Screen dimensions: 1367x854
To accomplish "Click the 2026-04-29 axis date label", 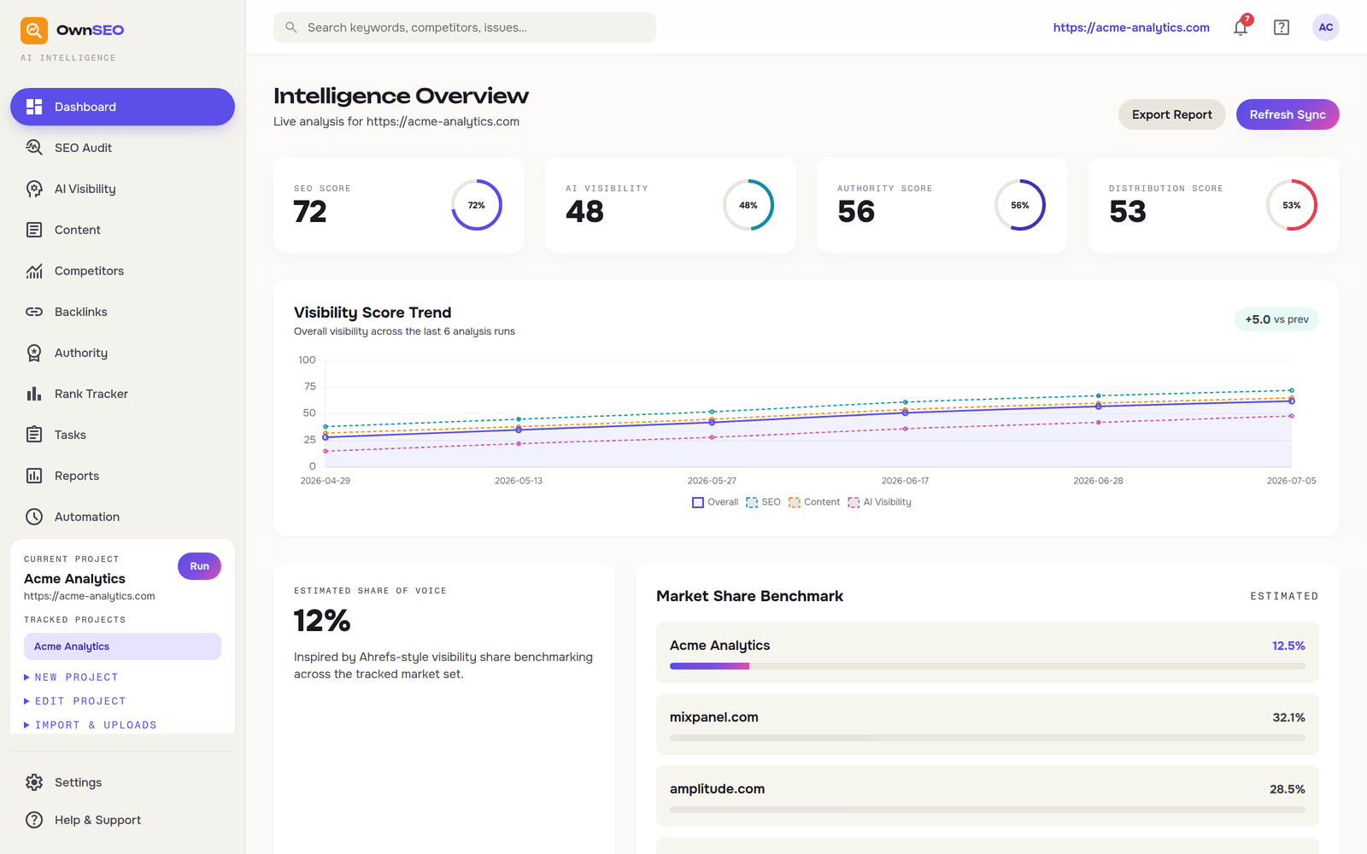I will coord(326,481).
